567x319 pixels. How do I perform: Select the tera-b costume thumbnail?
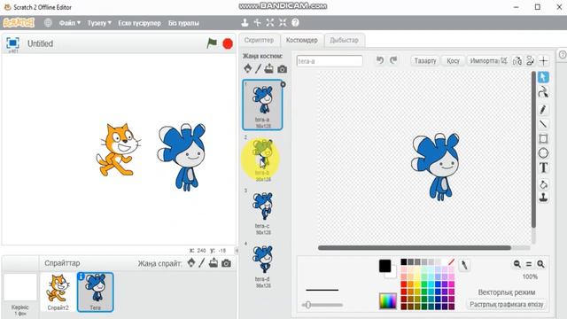click(262, 159)
